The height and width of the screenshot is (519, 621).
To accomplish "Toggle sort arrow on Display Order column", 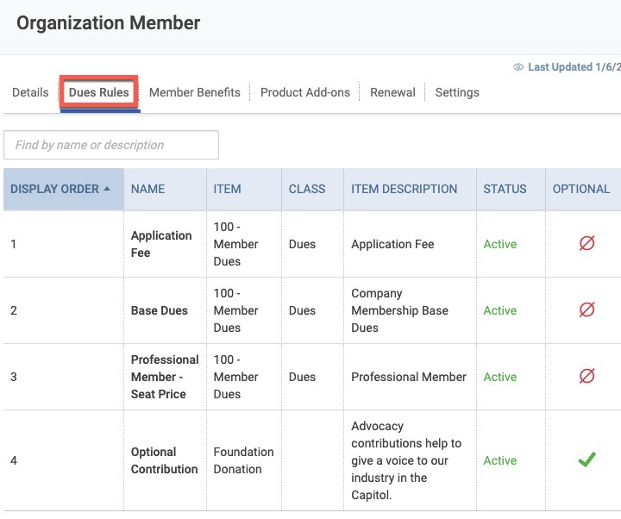I will [107, 189].
